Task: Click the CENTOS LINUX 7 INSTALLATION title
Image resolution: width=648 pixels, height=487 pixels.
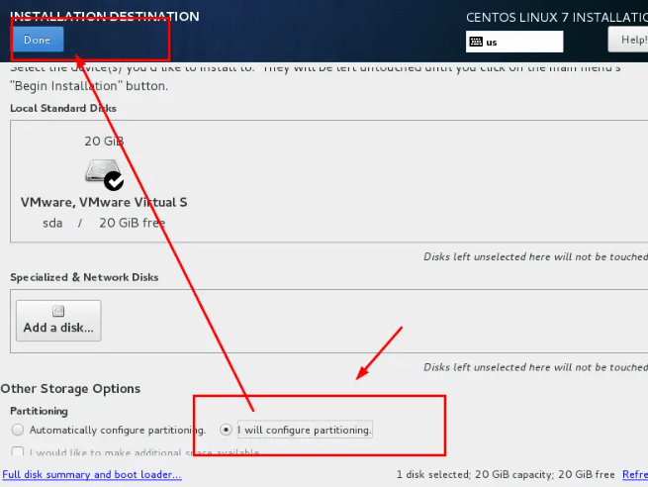Action: tap(557, 18)
